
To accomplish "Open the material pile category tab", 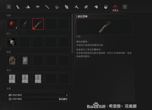I will pos(28,7).
